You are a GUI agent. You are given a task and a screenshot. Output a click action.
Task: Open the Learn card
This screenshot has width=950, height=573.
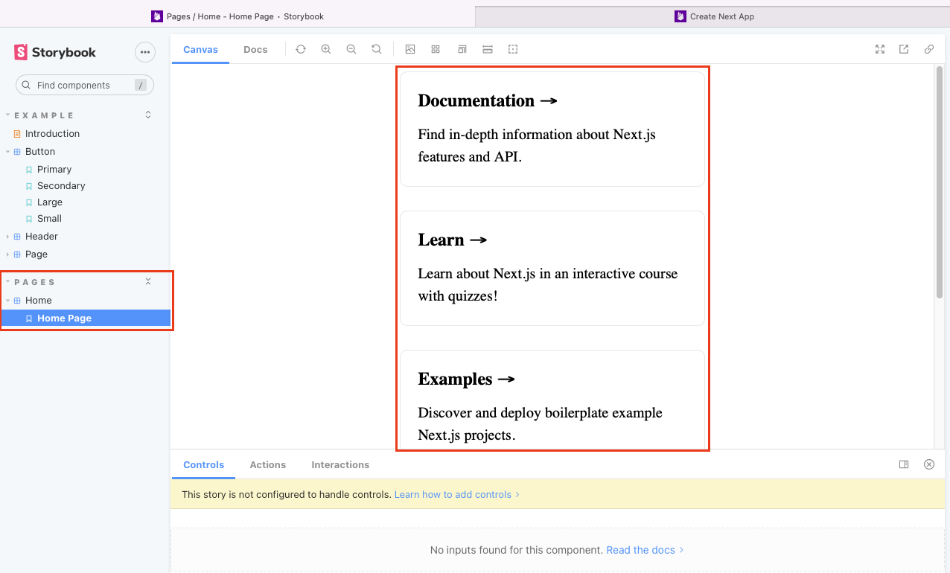point(552,268)
